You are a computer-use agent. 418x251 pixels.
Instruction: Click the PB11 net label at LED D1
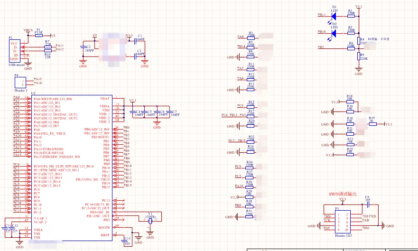point(322,15)
